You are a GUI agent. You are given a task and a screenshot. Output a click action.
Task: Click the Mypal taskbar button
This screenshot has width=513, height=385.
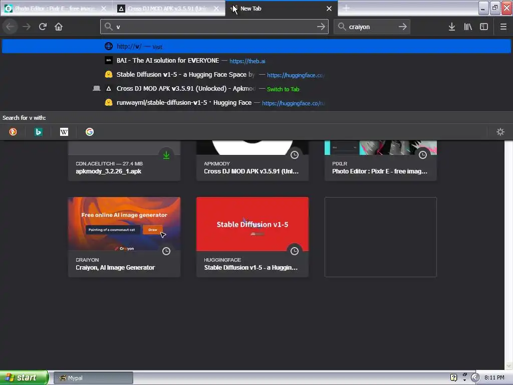coord(93,378)
